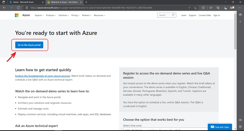Click the user profile picture
Image resolution: width=244 pixels, height=131 pixels.
(232, 8)
